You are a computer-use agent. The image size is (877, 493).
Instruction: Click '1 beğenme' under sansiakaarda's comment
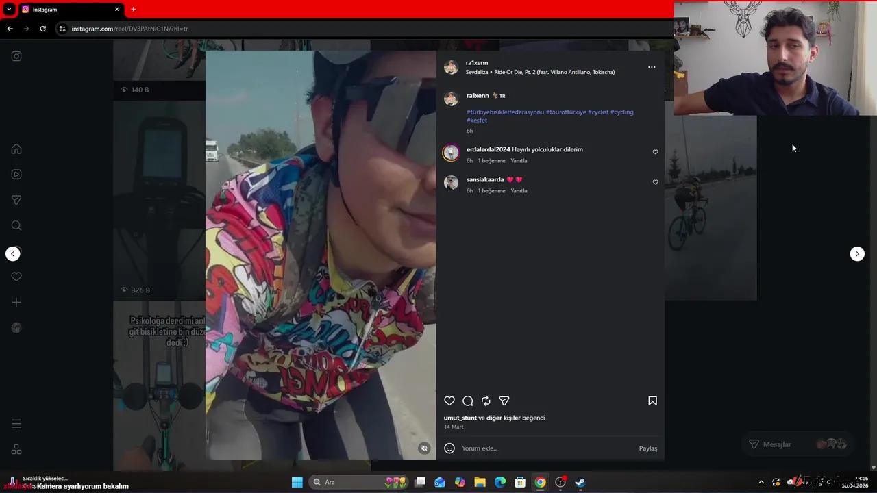491,191
